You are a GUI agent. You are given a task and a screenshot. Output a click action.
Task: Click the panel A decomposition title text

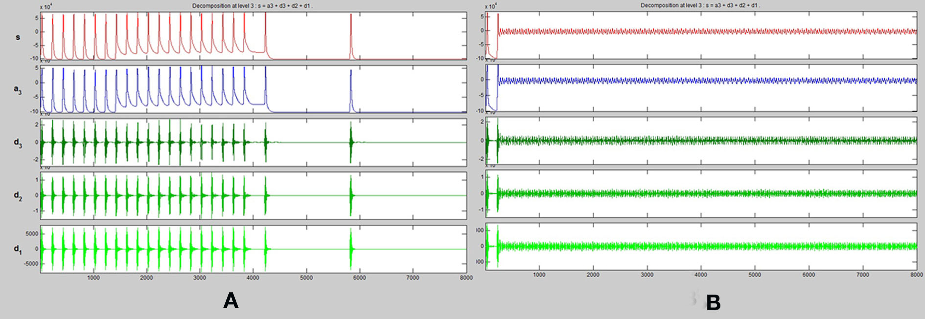252,6
